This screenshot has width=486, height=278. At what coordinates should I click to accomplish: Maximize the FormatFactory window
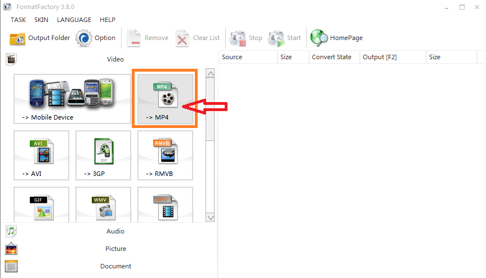[x=462, y=7]
